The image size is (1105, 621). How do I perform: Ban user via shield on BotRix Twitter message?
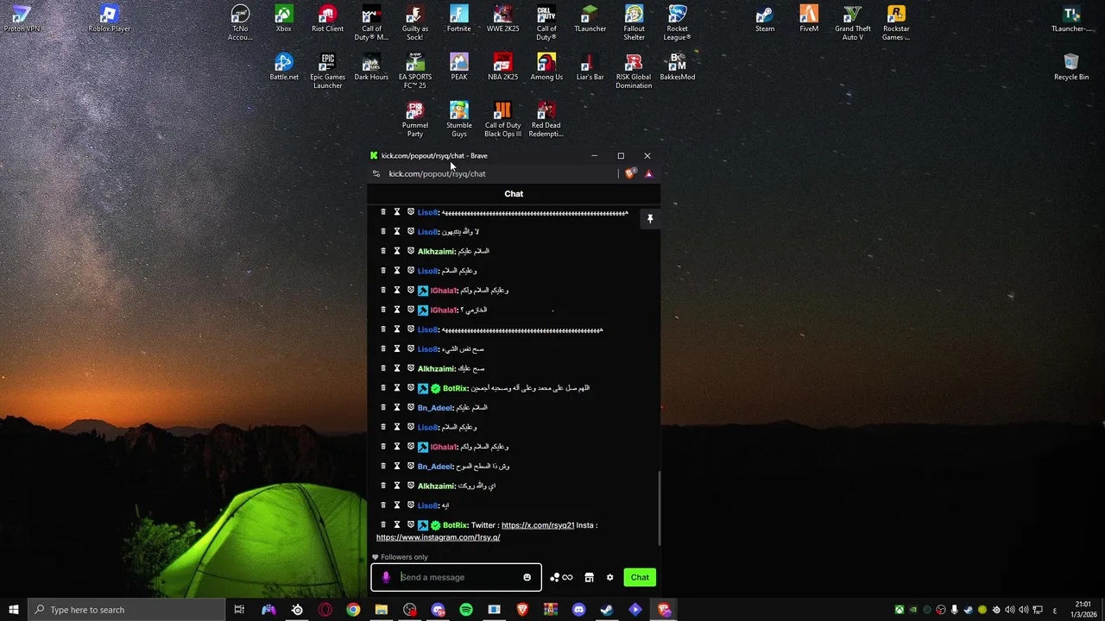411,524
